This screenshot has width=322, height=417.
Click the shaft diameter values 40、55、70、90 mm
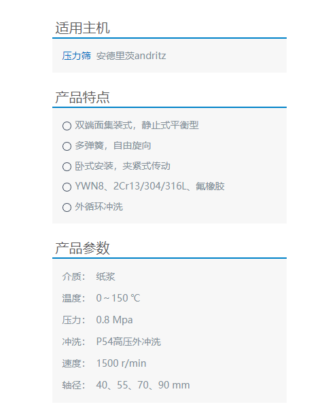coord(143,385)
